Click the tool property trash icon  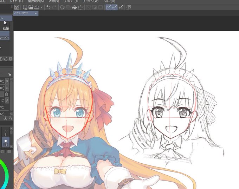[x=6, y=94]
